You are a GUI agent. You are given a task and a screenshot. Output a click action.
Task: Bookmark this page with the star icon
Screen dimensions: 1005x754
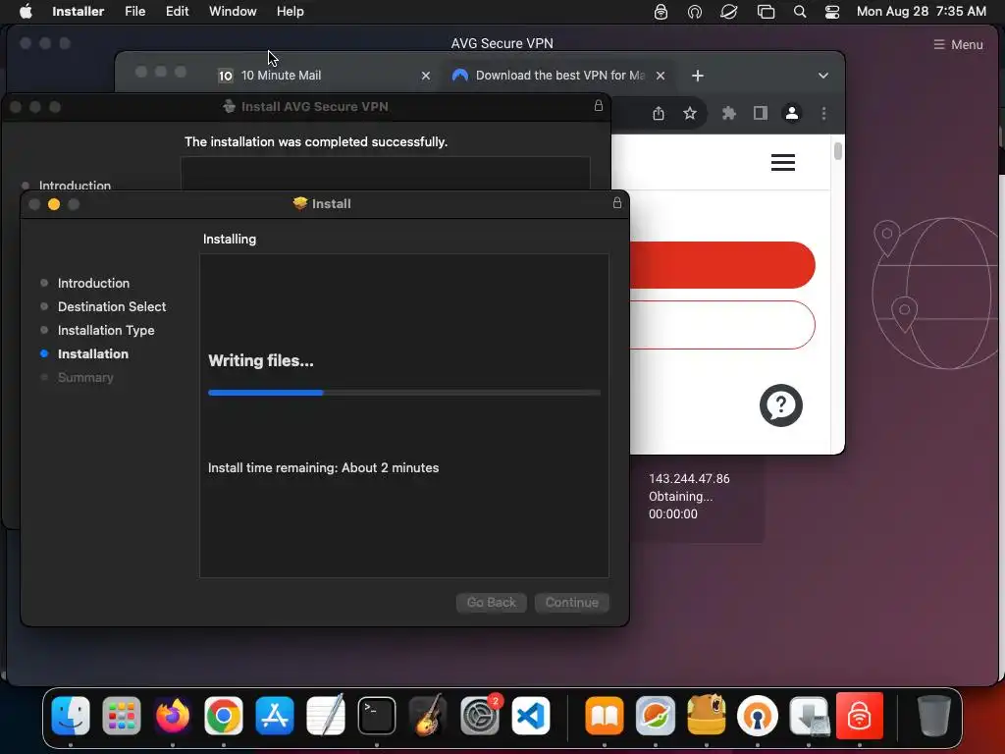pyautogui.click(x=690, y=114)
